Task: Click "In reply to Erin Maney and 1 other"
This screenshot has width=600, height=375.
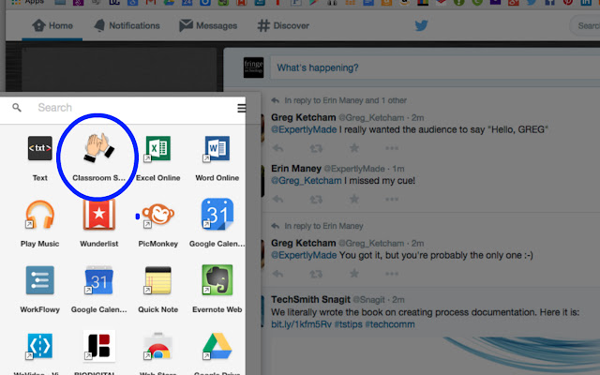Action: coord(345,100)
